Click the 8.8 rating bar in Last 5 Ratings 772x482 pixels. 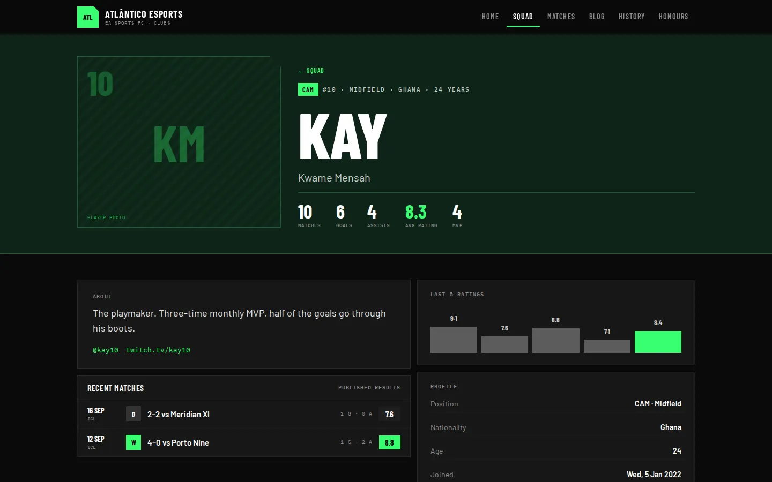pos(555,341)
